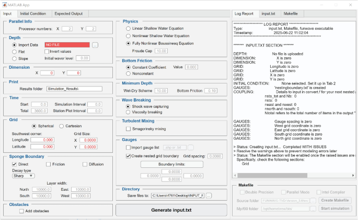Uncheck Create nested grid boundary
Image resolution: width=358 pixels, height=220 pixels.
click(x=128, y=156)
